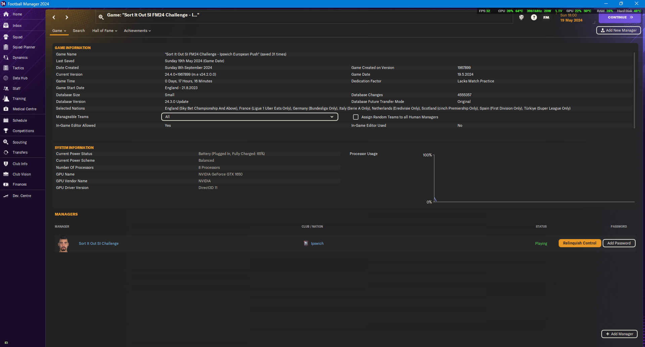The image size is (645, 347).
Task: Open the Squad Planner icon
Action: (x=6, y=47)
